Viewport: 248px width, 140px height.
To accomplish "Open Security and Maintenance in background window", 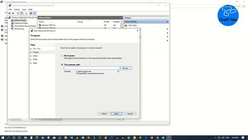I will pos(15,128).
